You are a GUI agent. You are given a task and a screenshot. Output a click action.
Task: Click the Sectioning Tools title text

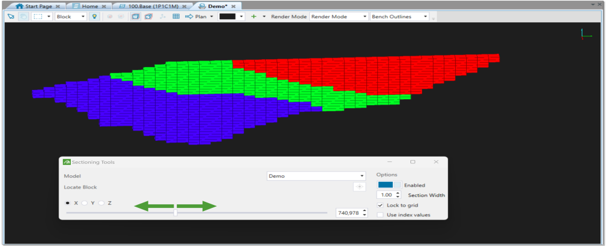coord(93,163)
